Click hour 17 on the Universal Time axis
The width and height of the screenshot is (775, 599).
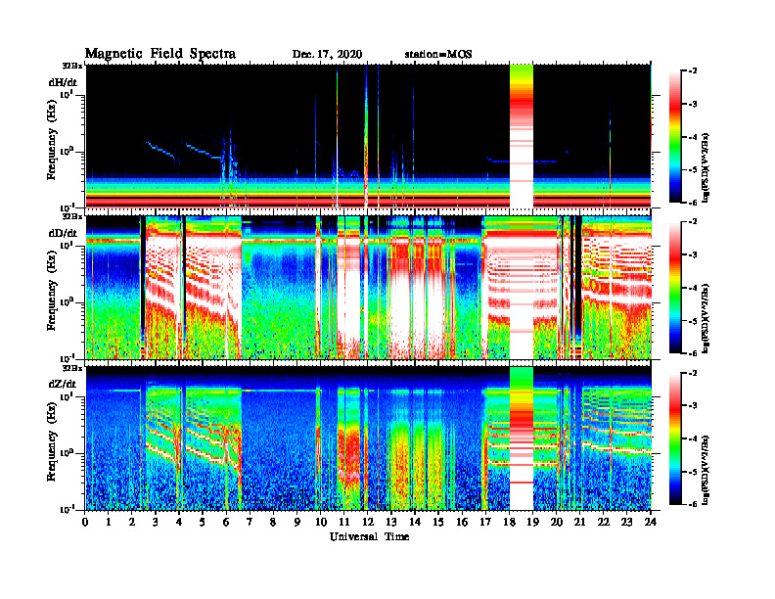(485, 523)
